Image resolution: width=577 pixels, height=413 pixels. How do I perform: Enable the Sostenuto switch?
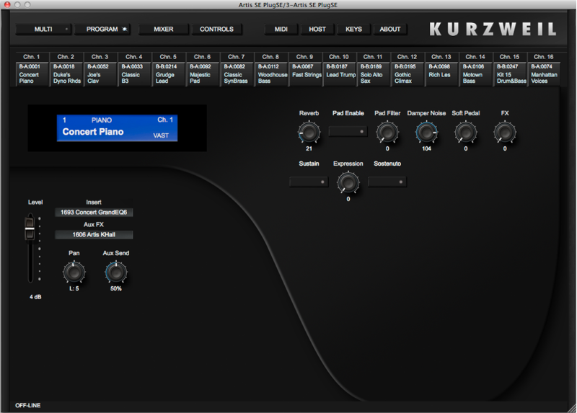click(387, 182)
